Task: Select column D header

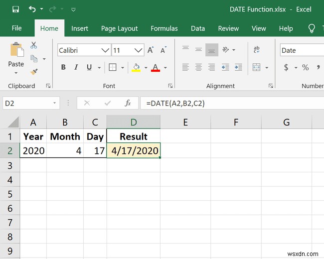Action: pyautogui.click(x=134, y=122)
